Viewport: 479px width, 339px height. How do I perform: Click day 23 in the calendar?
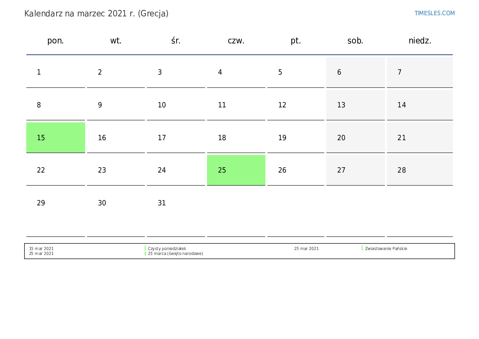point(116,170)
